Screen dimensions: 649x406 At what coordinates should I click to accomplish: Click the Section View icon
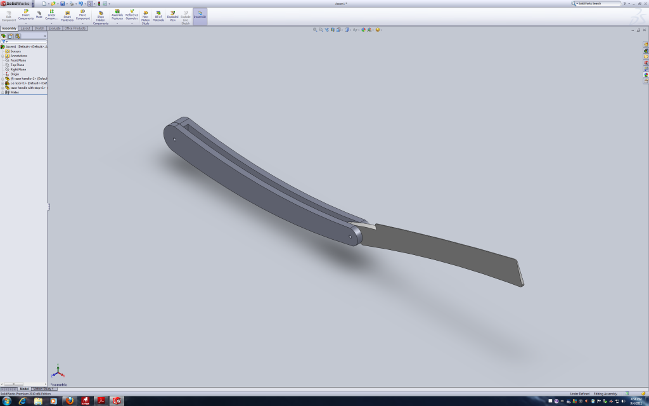(332, 30)
